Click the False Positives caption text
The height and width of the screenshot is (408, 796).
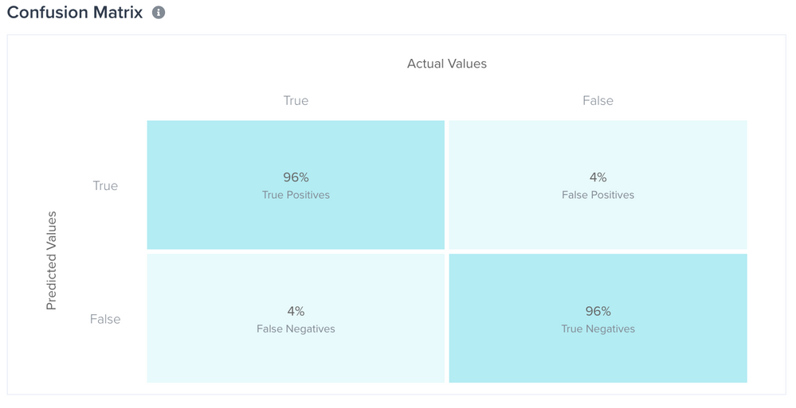tap(598, 195)
